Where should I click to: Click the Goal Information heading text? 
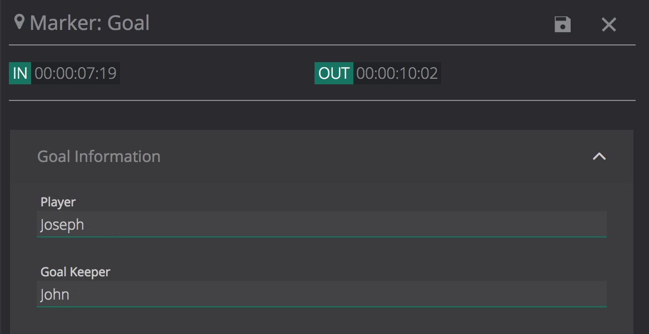(99, 156)
